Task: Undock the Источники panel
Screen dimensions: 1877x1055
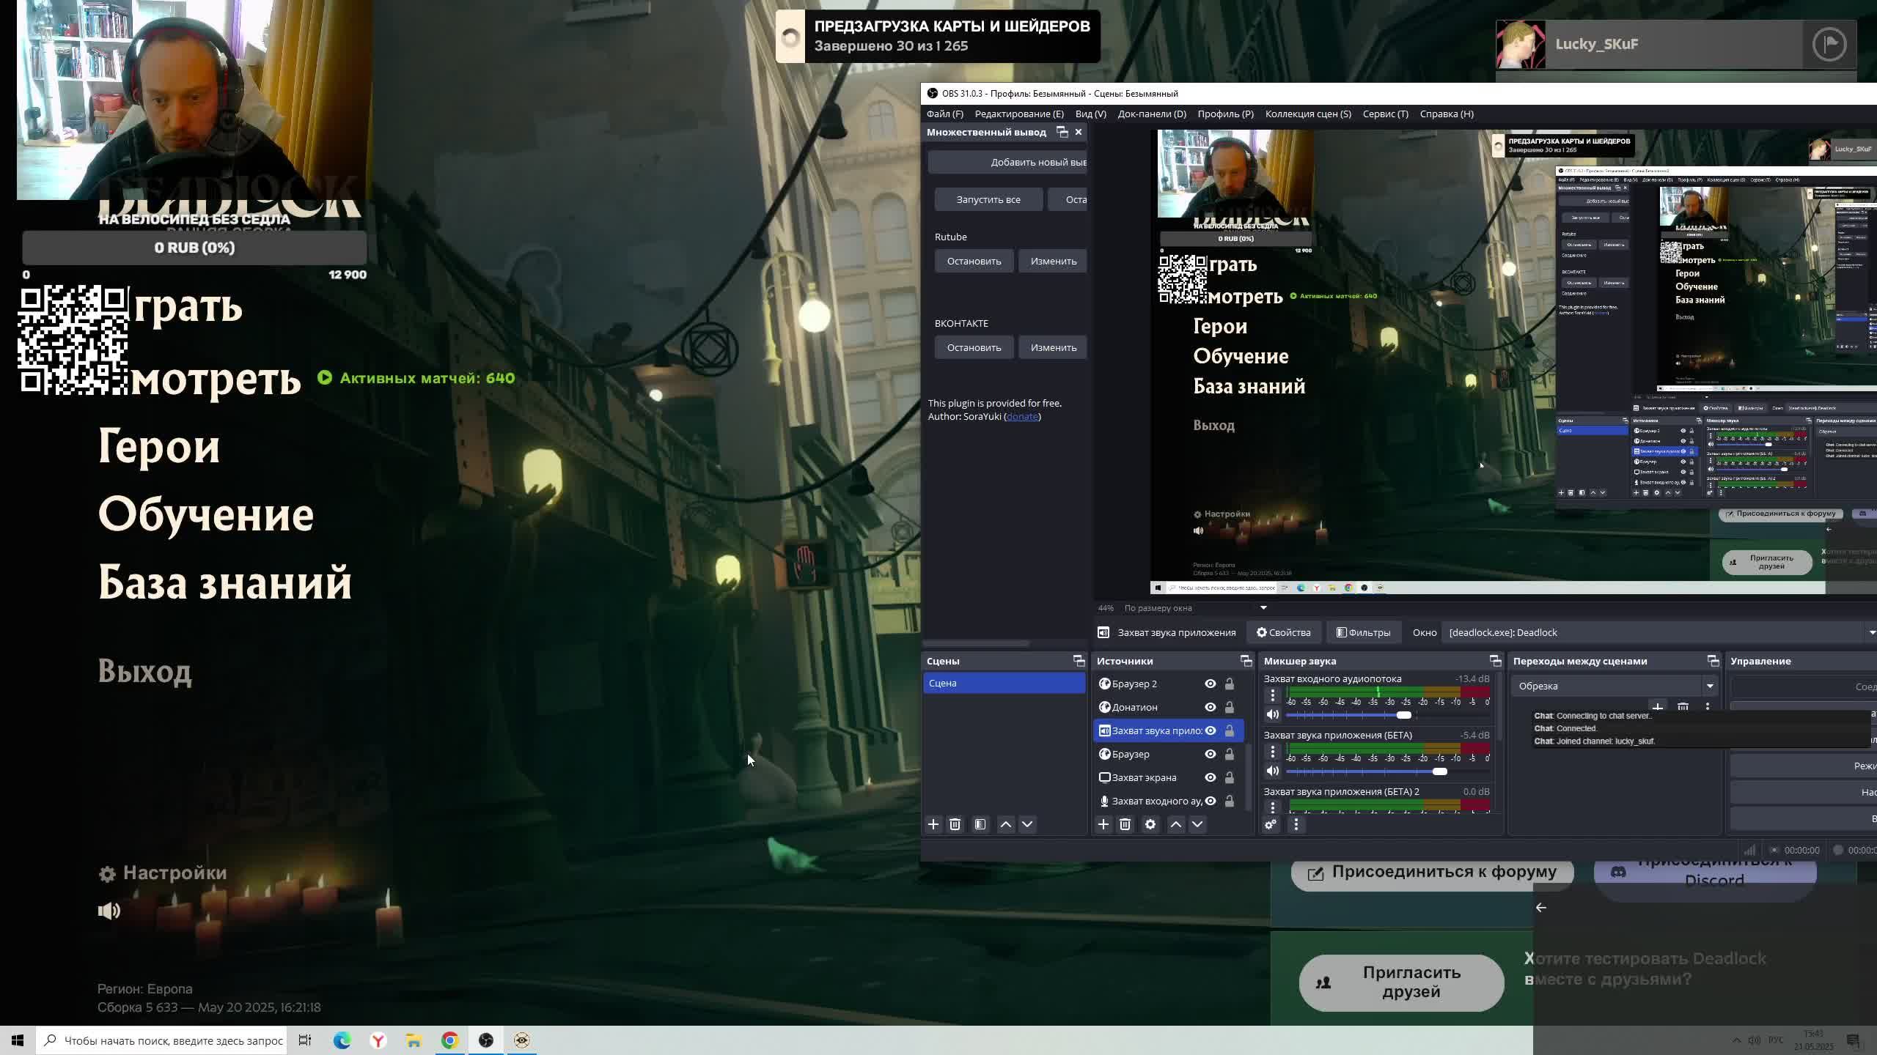Action: [1246, 661]
